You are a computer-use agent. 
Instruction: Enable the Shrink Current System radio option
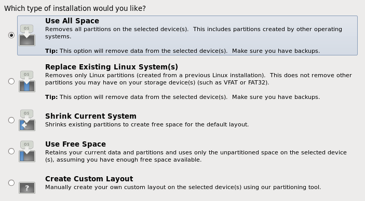[11, 120]
